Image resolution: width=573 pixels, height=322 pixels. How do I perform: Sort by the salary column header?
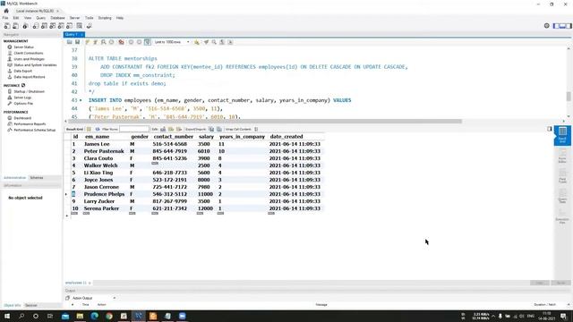pyautogui.click(x=206, y=137)
